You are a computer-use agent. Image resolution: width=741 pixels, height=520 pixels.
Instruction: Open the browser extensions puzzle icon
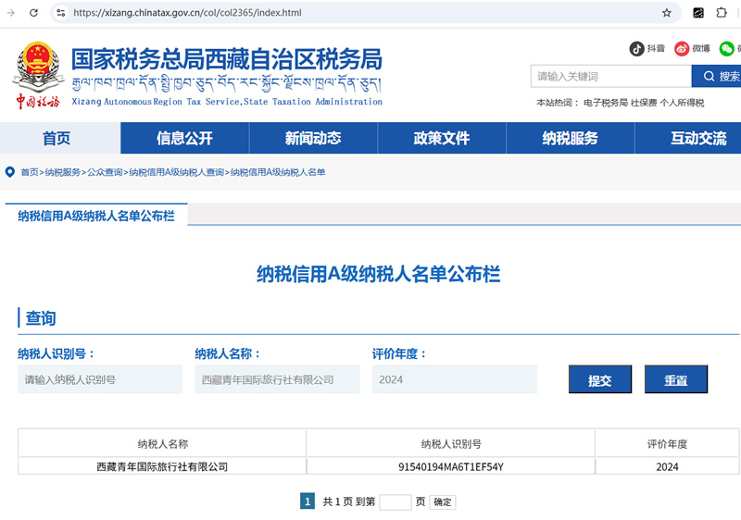pos(722,13)
